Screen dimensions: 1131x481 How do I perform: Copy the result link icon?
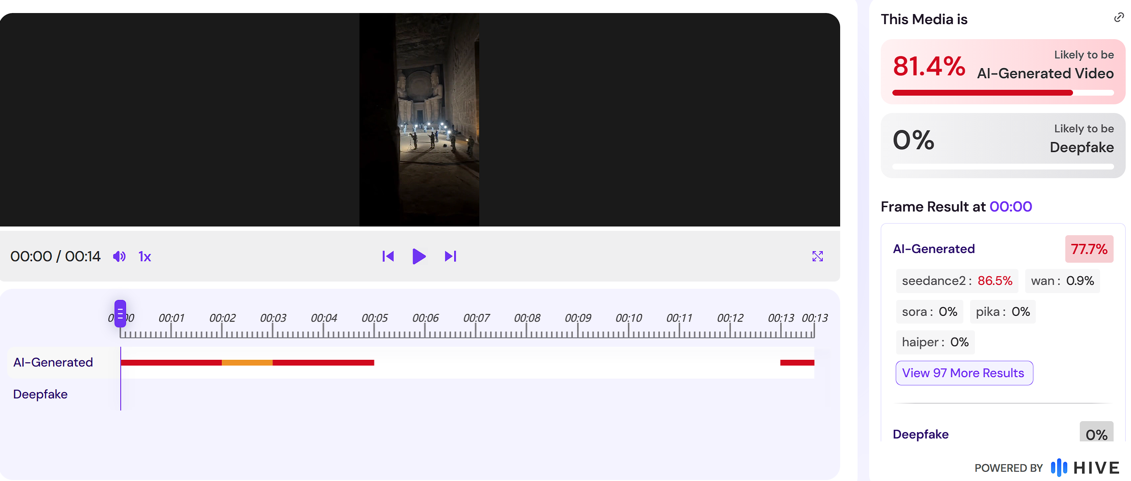1118,17
